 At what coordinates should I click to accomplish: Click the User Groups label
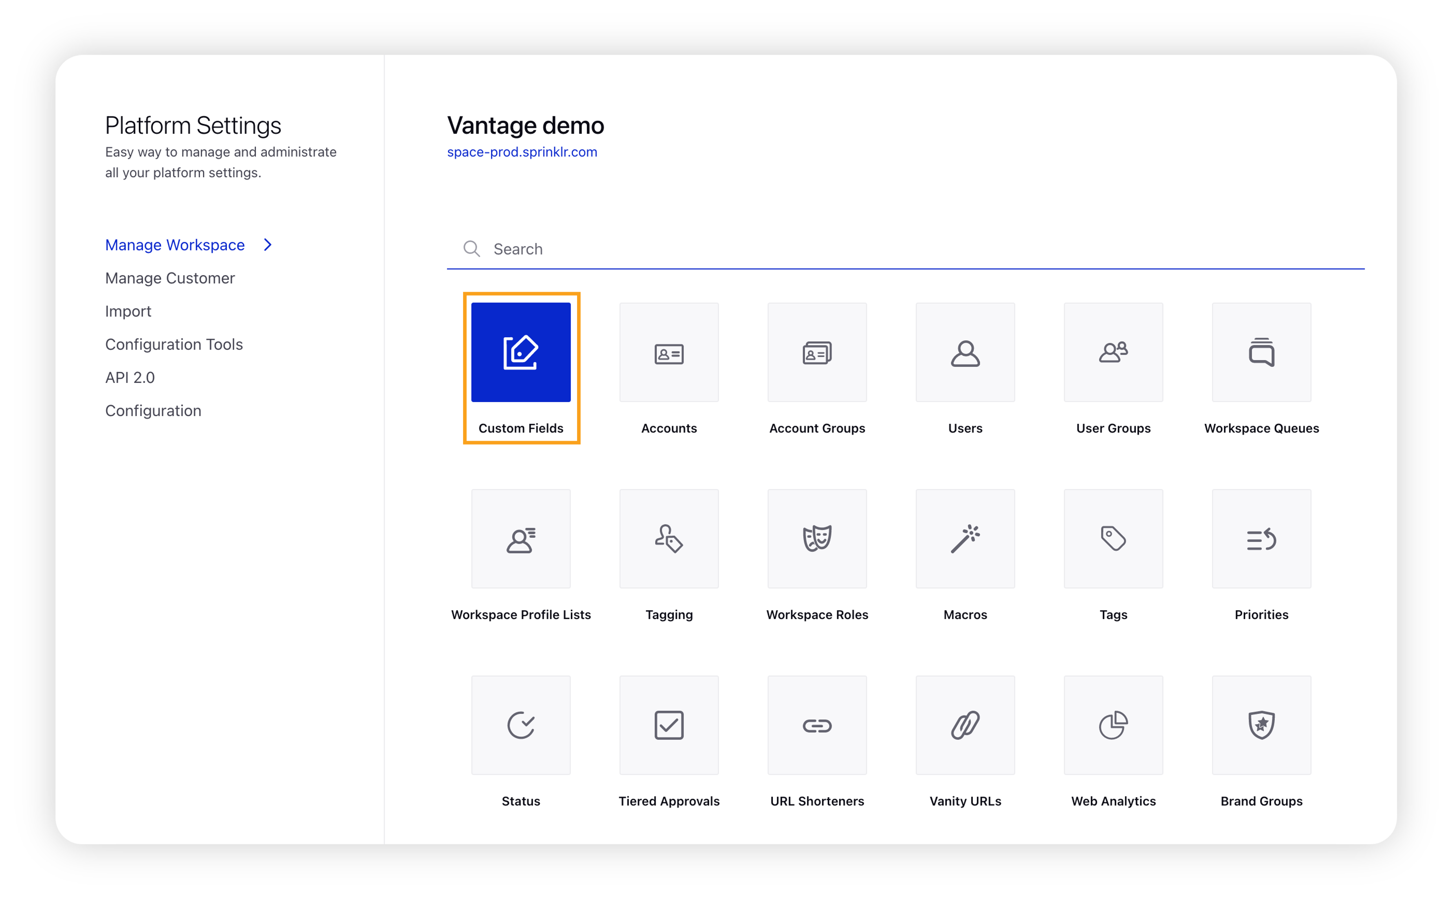(x=1113, y=428)
